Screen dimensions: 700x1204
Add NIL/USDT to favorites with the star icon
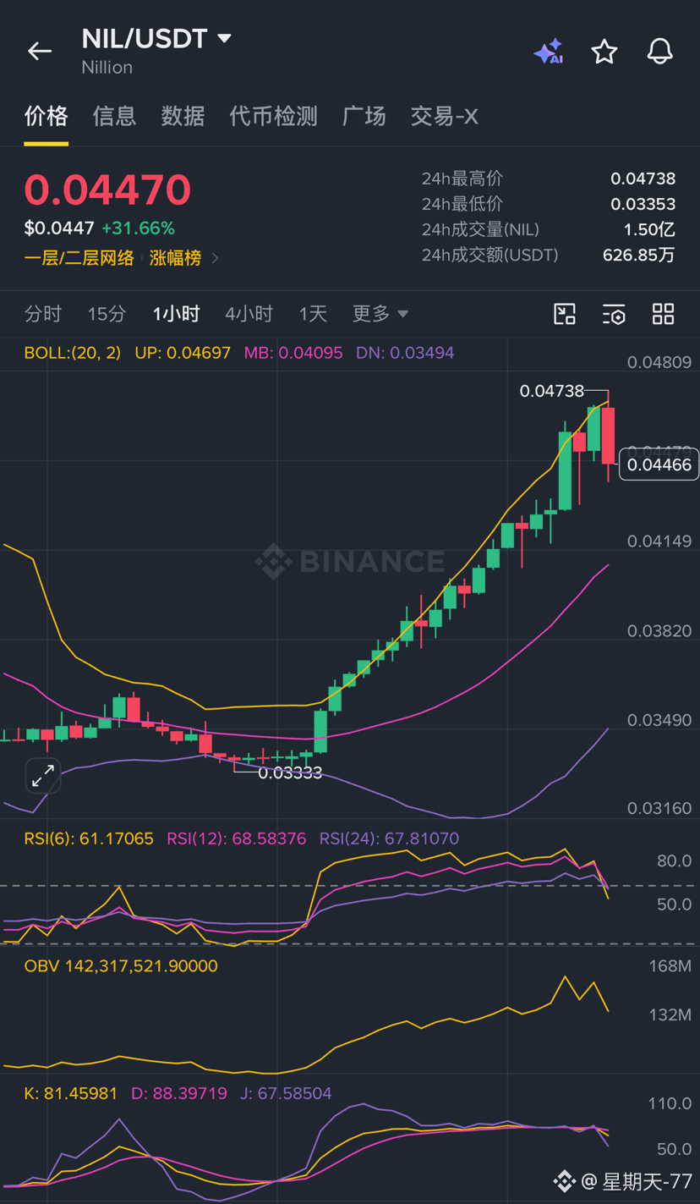(604, 52)
